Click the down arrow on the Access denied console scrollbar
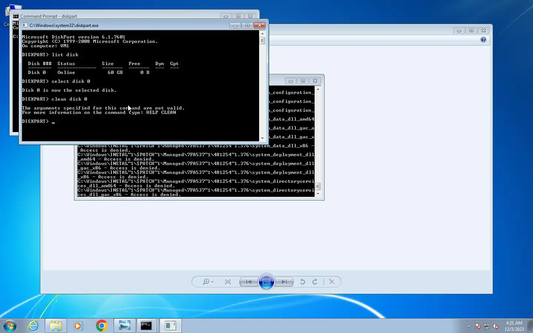 [x=318, y=194]
